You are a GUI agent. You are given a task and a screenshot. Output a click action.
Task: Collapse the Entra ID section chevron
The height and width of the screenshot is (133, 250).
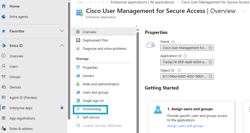click(62, 46)
